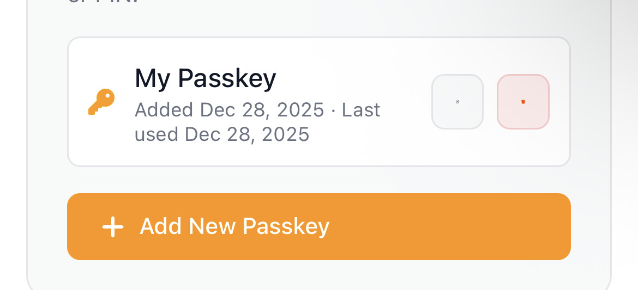Click the "Added Dec 28, 2025" text

tap(229, 110)
